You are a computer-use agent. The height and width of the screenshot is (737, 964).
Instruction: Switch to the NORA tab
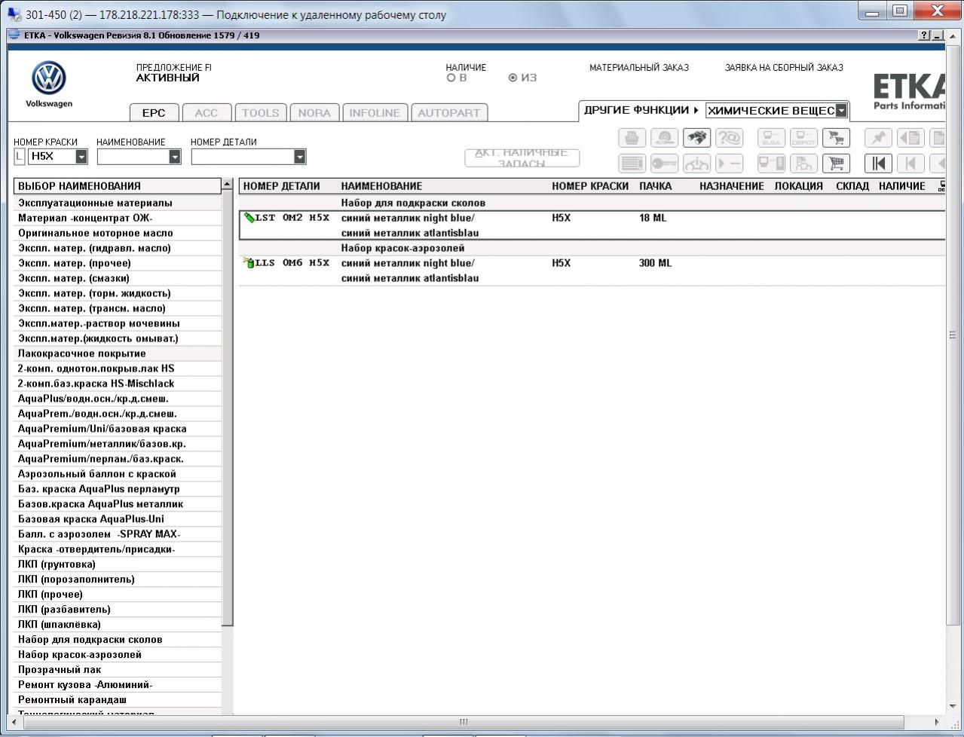314,112
